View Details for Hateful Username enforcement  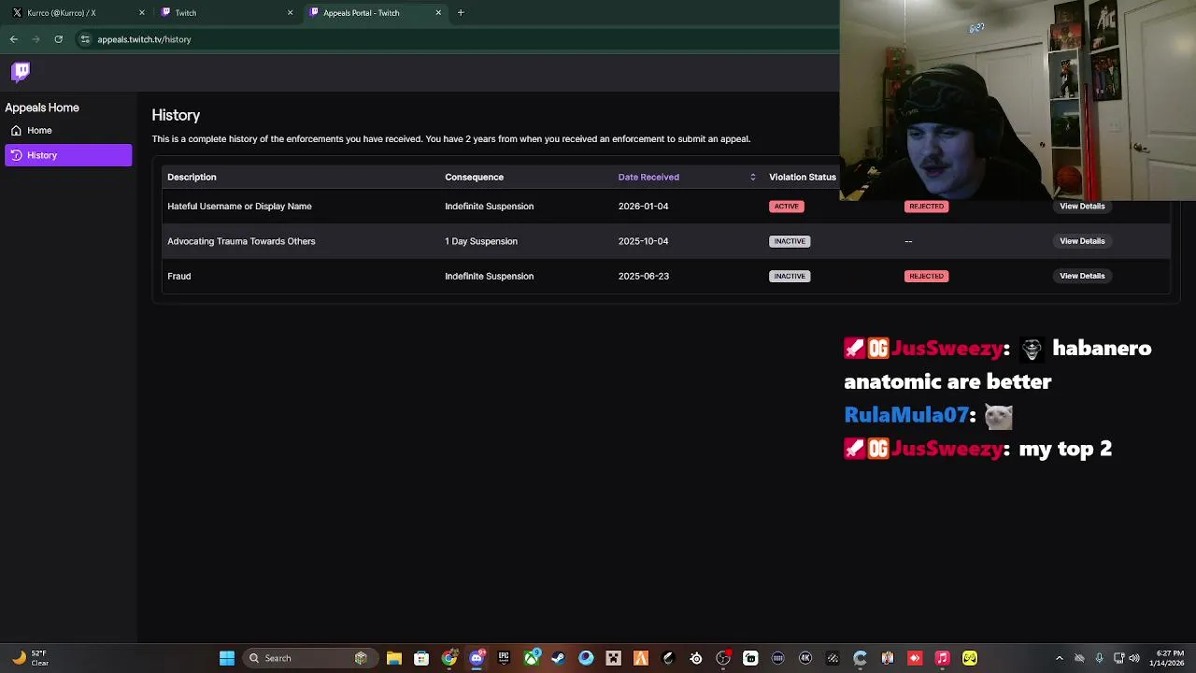coord(1082,206)
